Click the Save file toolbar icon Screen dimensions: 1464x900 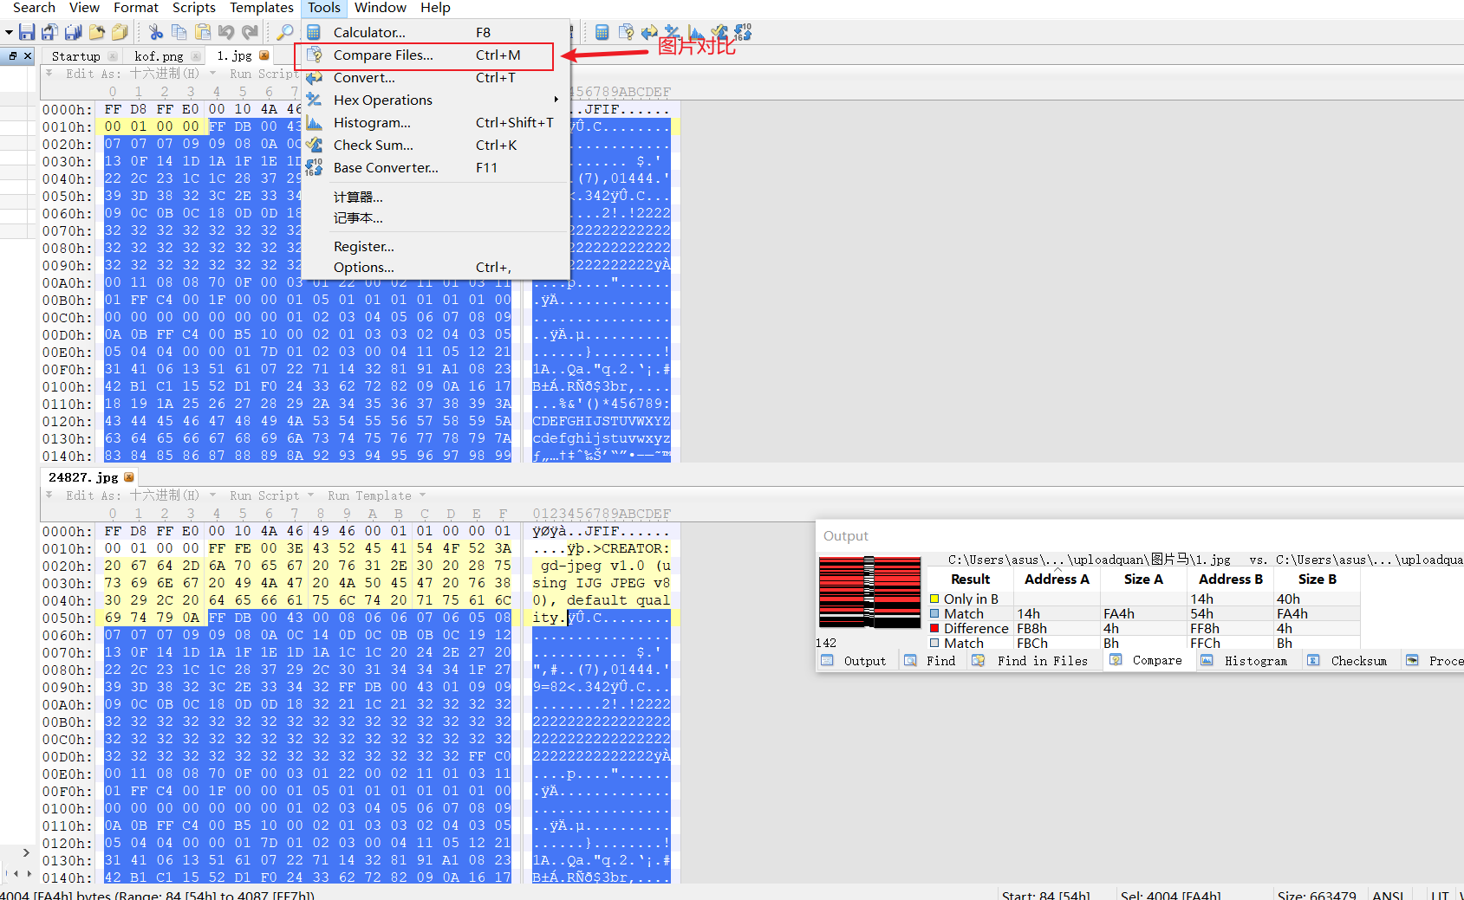(27, 32)
